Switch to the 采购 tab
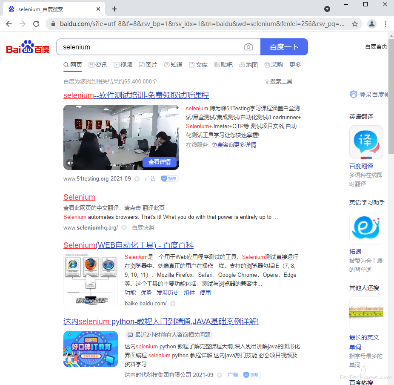 [x=274, y=65]
